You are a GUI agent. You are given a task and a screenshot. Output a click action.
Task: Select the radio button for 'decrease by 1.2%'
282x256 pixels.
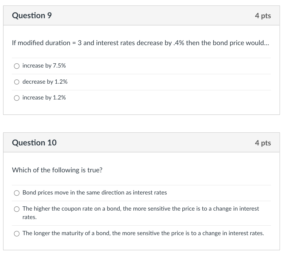(17, 82)
